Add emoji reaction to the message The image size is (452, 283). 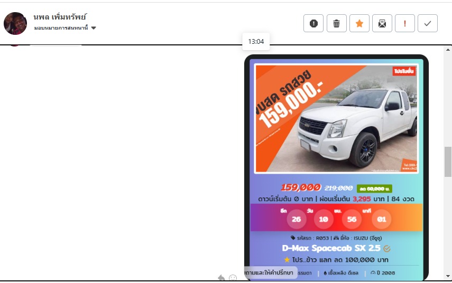click(233, 278)
